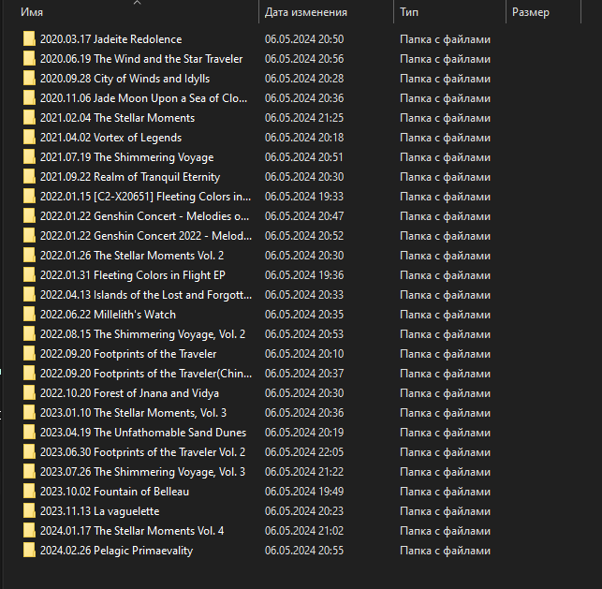Image resolution: width=602 pixels, height=589 pixels.
Task: Select name '2024.02.26 Pelagic Primaevality'
Action: 116,551
